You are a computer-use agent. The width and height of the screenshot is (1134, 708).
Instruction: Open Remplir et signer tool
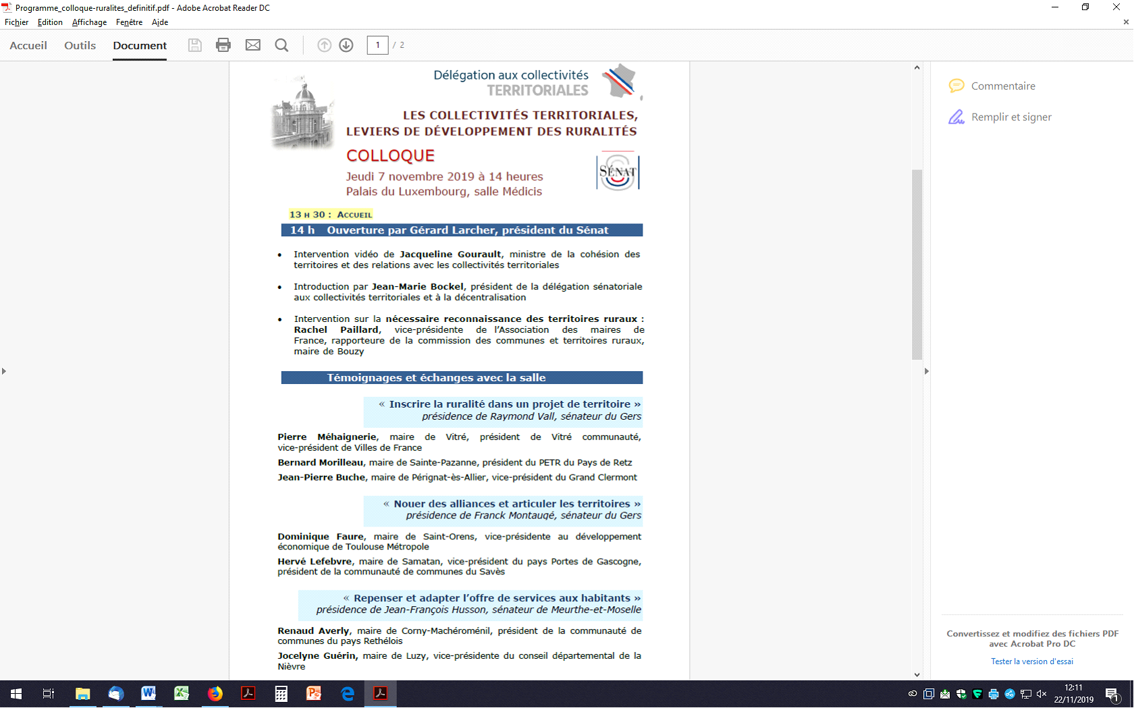[1010, 117]
